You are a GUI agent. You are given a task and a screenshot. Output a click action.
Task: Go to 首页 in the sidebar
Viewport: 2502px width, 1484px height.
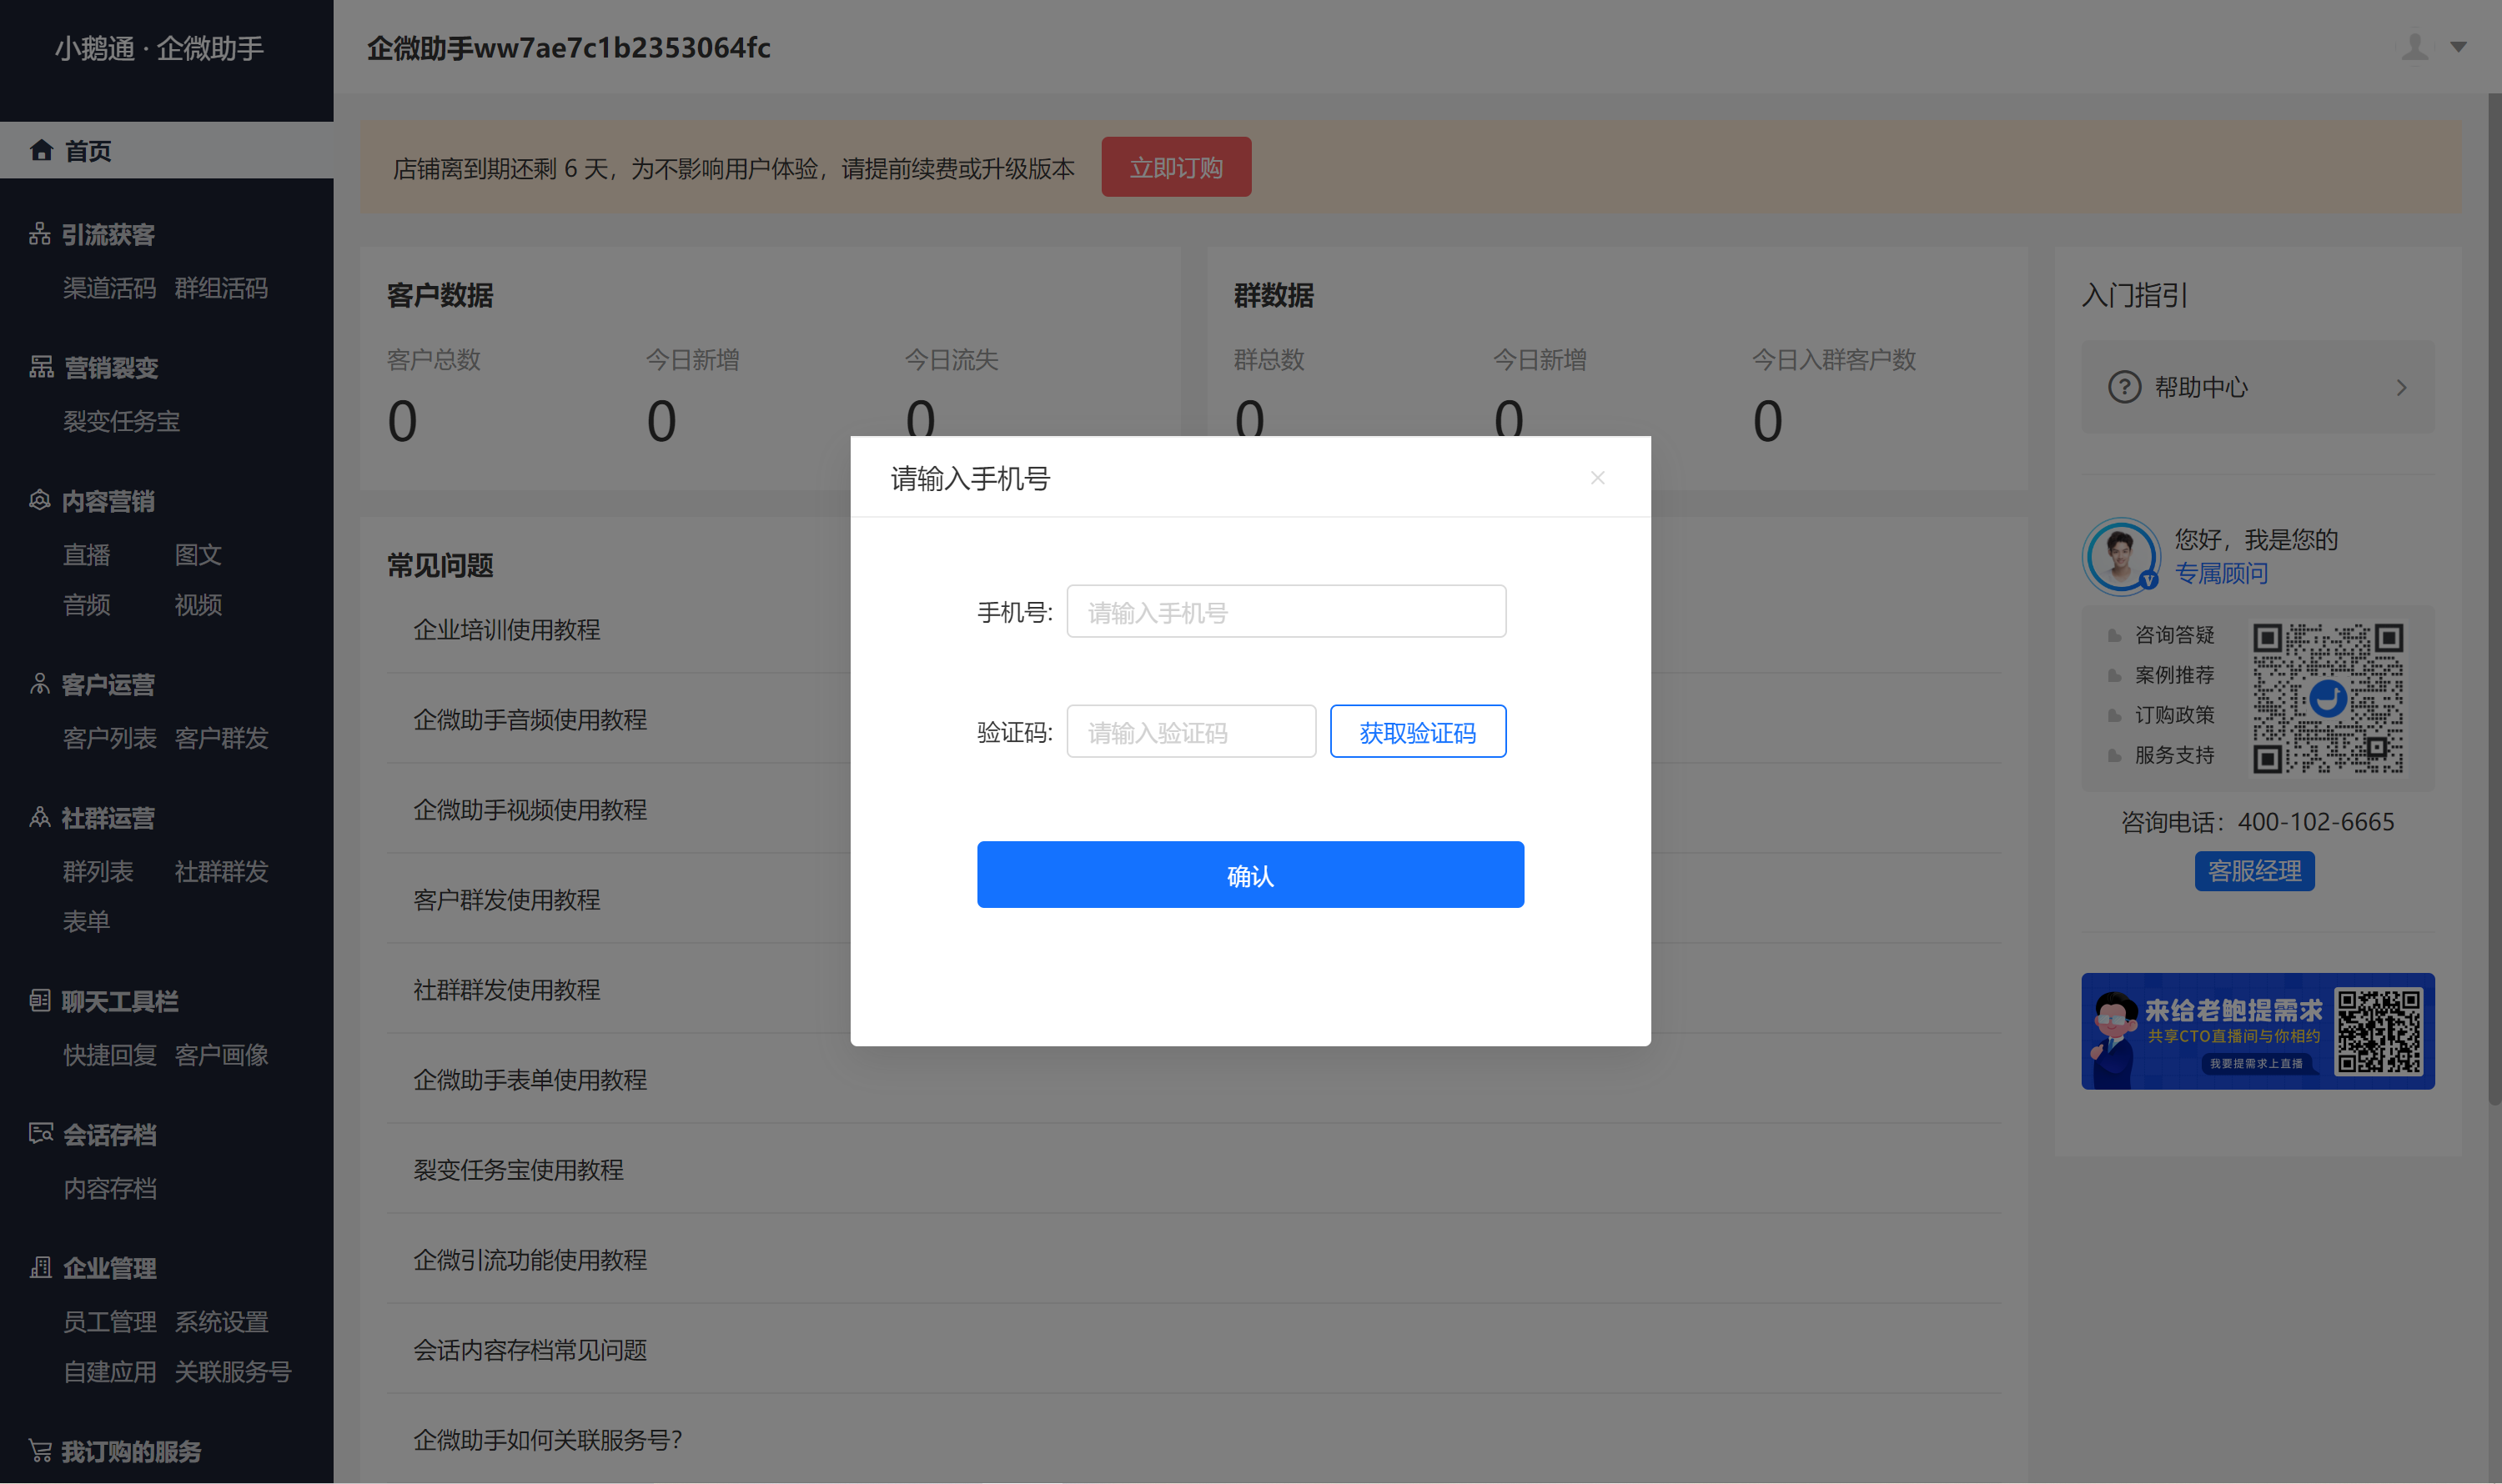[166, 150]
